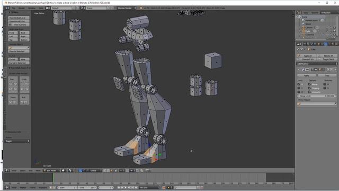
Task: Select Camera in the outliner
Action: tap(309, 28)
